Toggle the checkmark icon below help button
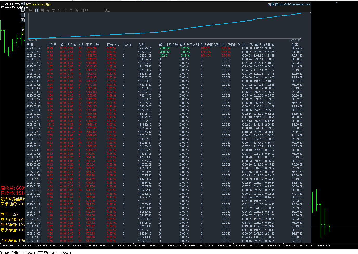The width and height of the screenshot is (358, 254). click(x=23, y=20)
